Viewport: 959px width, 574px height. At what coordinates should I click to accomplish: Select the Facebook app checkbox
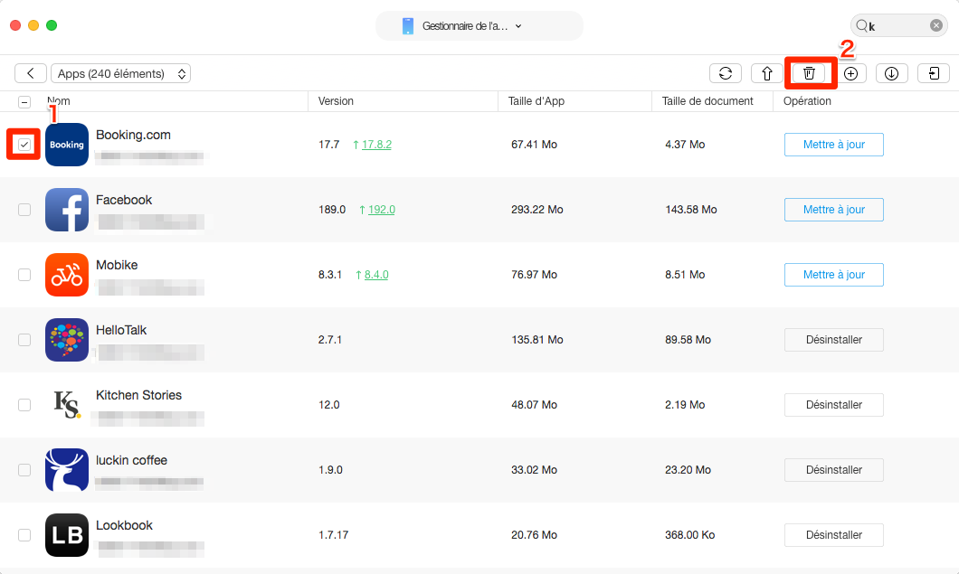[x=24, y=210]
